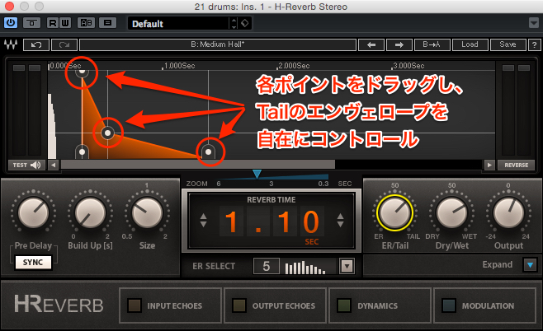Screen dimensions: 543x331
Task: Select the pre-delay start point handle
Action: tap(82, 152)
